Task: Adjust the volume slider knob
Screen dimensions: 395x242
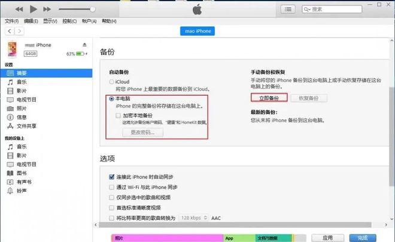Action: (x=92, y=10)
